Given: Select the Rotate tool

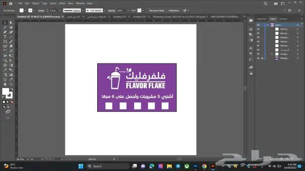Looking at the screenshot, I should (5, 51).
